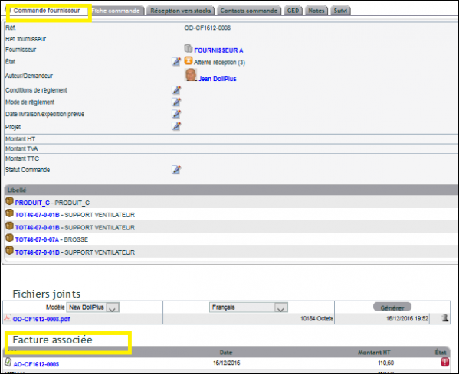This screenshot has height=374, width=459.
Task: Open the Contacts commande tab
Action: pyautogui.click(x=249, y=11)
